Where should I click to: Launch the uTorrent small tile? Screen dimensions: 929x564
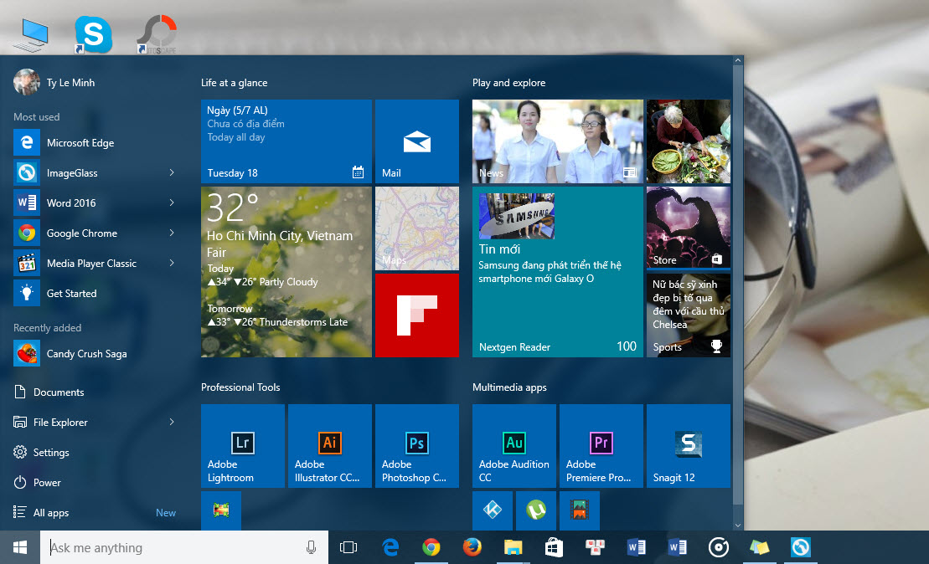click(536, 510)
